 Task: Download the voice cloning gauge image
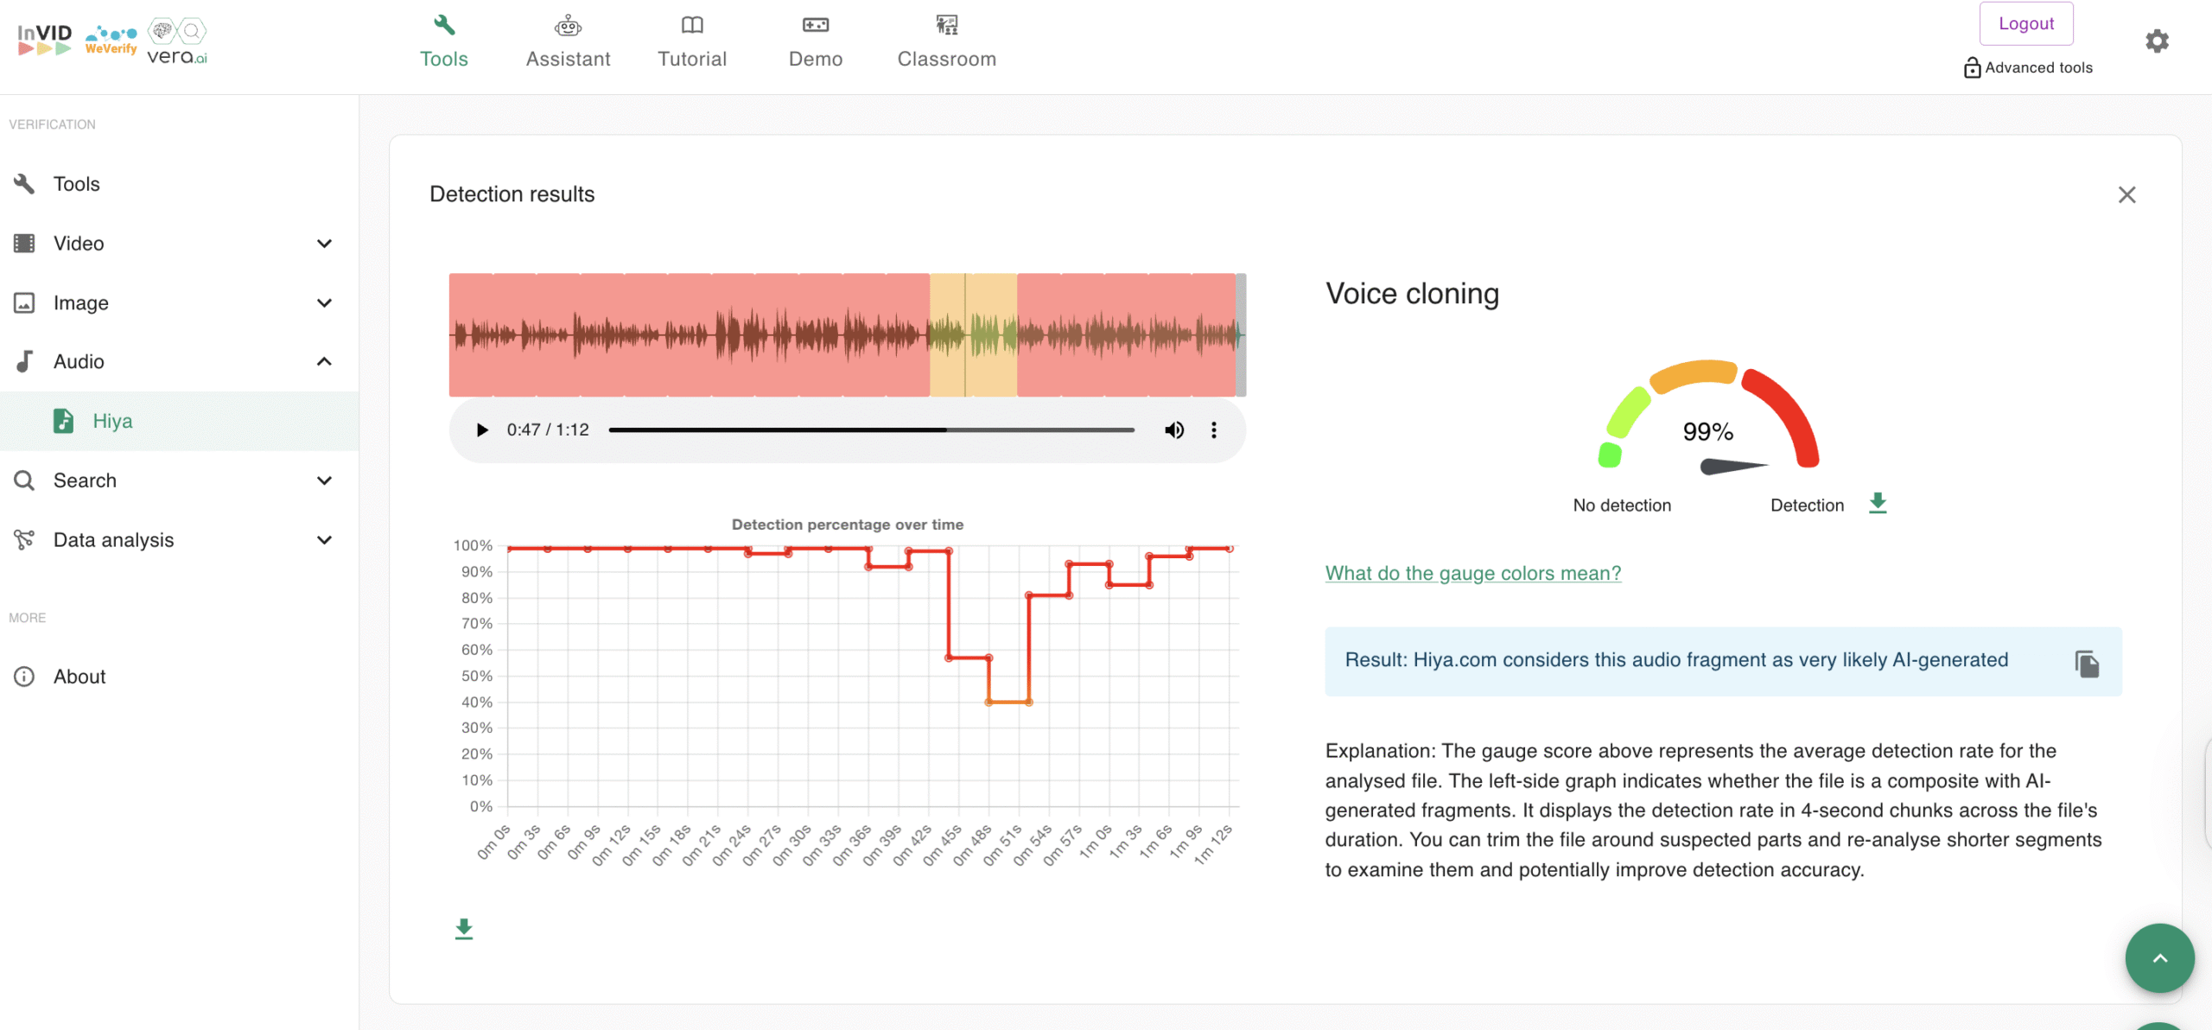coord(1878,503)
